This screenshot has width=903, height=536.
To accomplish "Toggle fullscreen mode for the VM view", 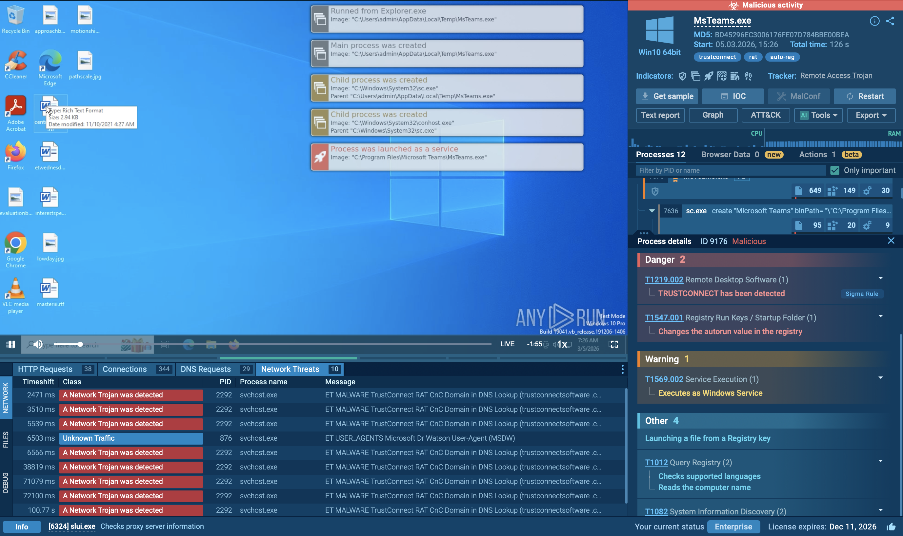I will 613,344.
